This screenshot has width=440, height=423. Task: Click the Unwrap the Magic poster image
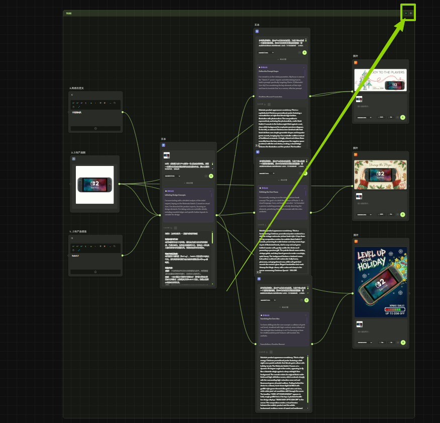[x=381, y=175]
